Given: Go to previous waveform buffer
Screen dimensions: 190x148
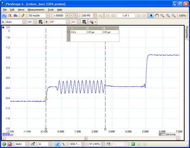Looking at the screenshot, I should coord(113,16).
